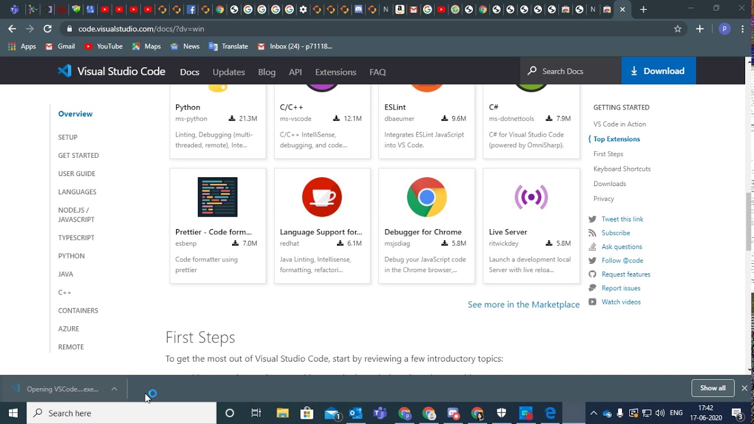Open the Cortana circle on taskbar
The width and height of the screenshot is (754, 424).
click(x=230, y=413)
